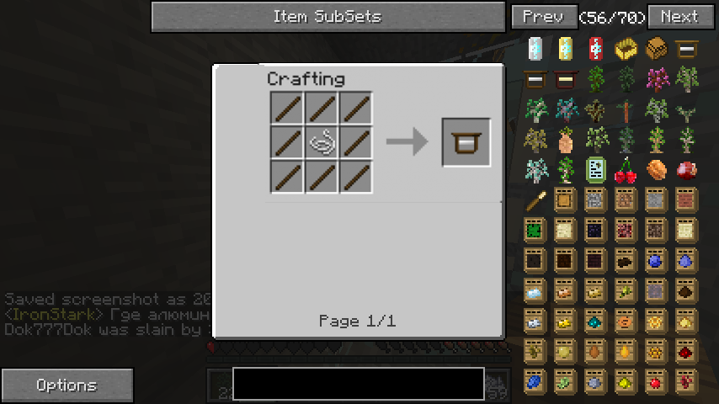Viewport: 719px width, 404px height.
Task: Select the string in crafting grid center
Action: pyautogui.click(x=322, y=142)
